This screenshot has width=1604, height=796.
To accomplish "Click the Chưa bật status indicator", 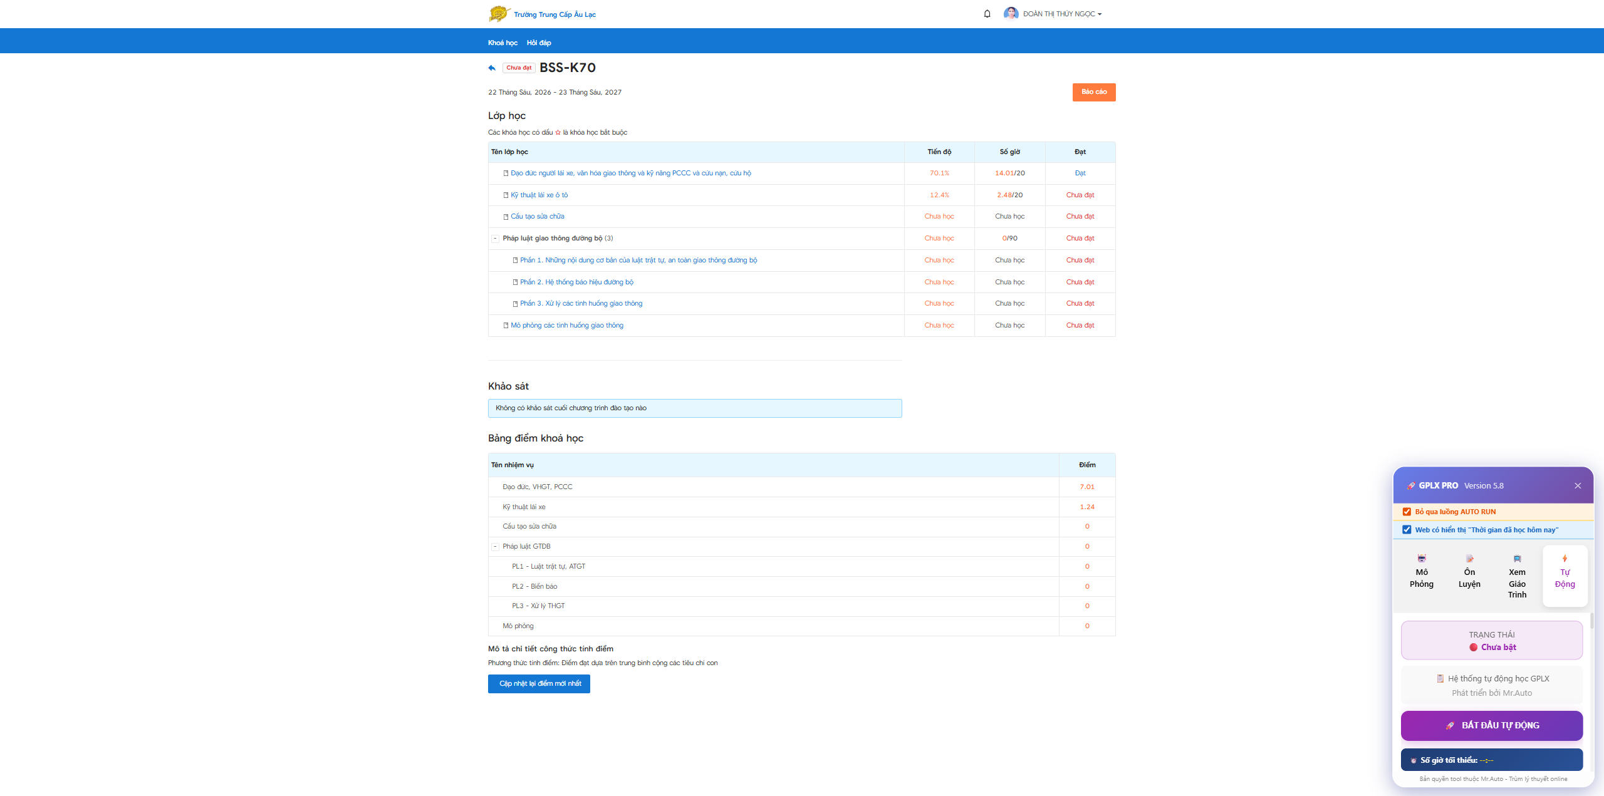I will (x=1492, y=648).
